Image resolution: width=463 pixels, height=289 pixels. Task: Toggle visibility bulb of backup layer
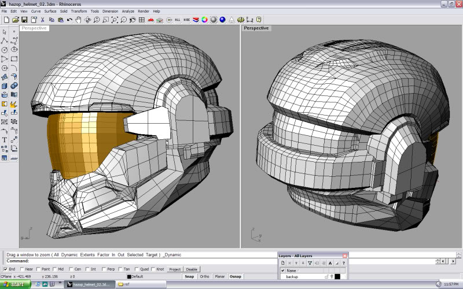[x=332, y=277]
